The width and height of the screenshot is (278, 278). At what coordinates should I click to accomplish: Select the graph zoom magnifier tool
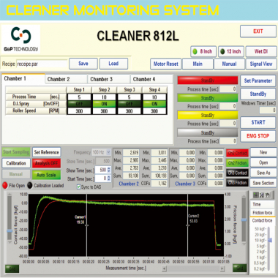pyautogui.click(x=262, y=195)
